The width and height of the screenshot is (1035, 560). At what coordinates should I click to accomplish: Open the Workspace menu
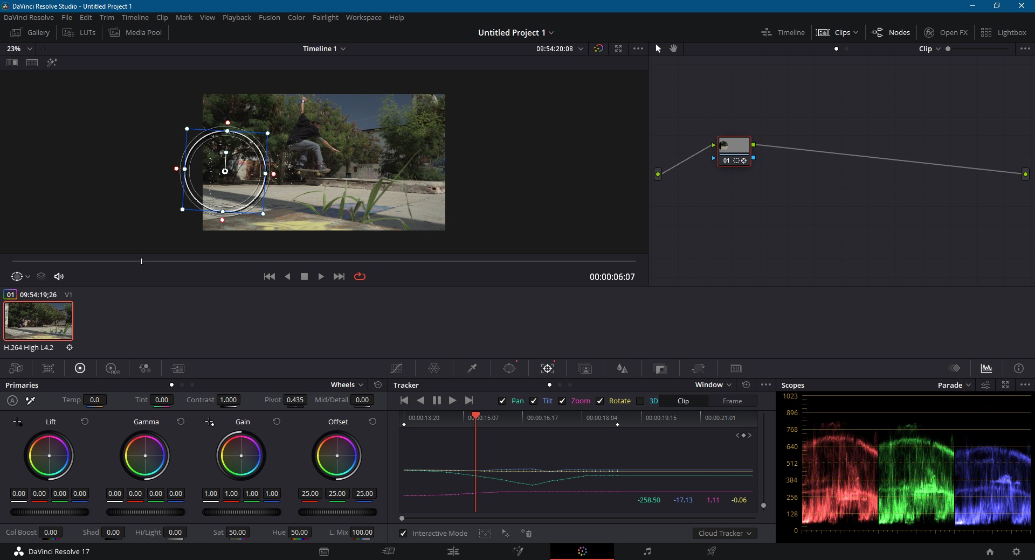click(x=363, y=17)
